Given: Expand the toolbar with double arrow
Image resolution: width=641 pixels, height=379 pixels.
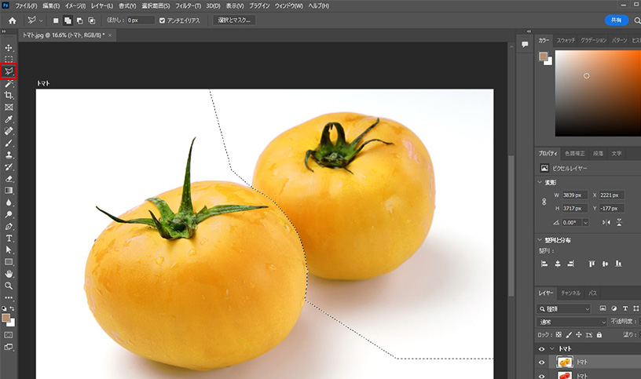Looking at the screenshot, I should tap(4, 31).
